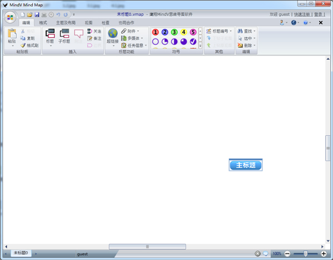This screenshot has height=260, width=333.
Task: Insert a 关连 relationship link
Action: 94,32
